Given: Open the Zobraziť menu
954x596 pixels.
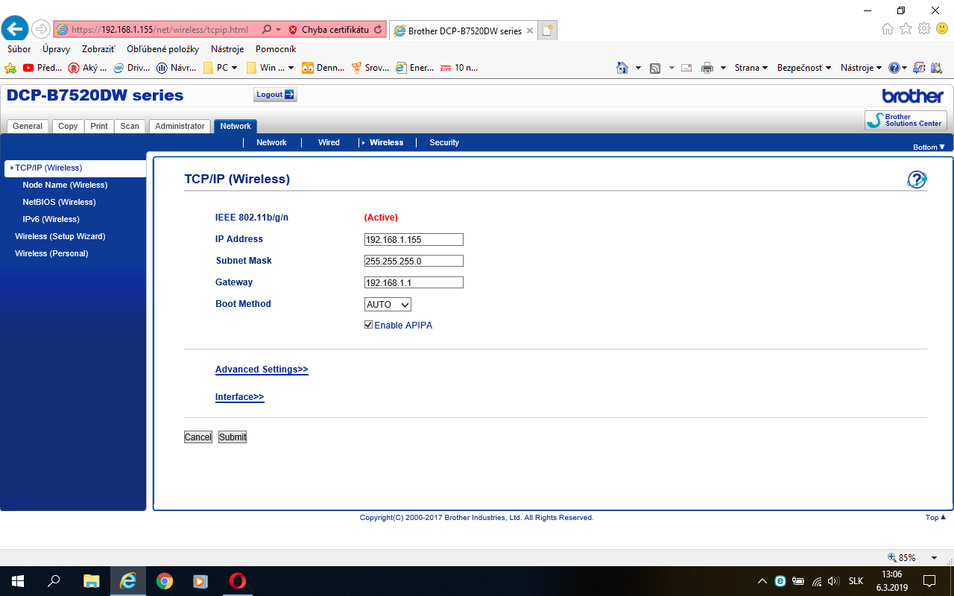Looking at the screenshot, I should [x=98, y=49].
